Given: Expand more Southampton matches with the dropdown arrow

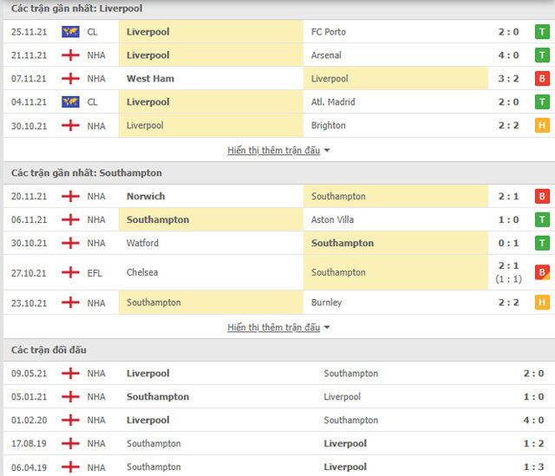Looking at the screenshot, I should 327,328.
